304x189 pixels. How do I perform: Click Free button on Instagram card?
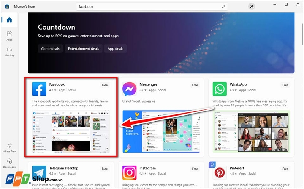pyautogui.click(x=195, y=169)
